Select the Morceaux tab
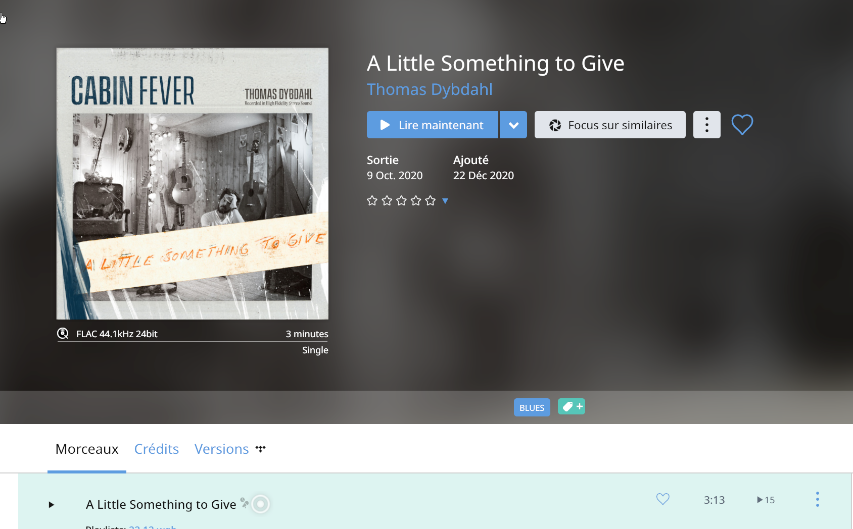 [87, 449]
